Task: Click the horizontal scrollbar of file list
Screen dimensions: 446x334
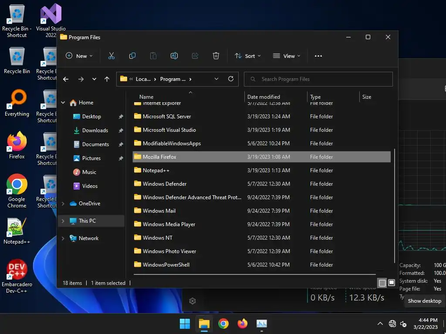Action: tap(254, 275)
